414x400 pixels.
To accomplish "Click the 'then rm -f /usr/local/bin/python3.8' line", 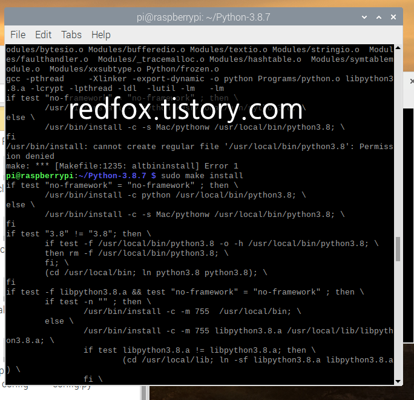I will 137,253.
